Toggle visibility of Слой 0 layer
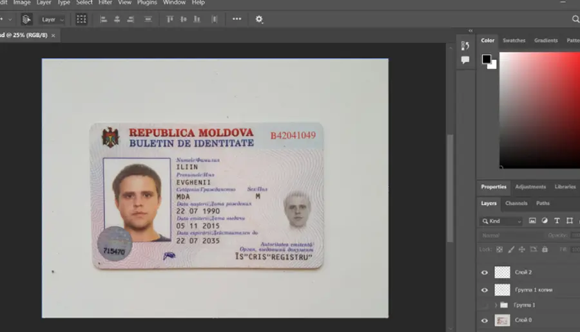Screen dimensions: 580x332 [x=485, y=320]
